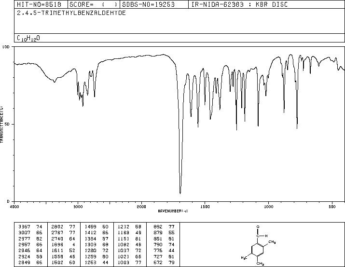The height and width of the screenshot is (267, 345).
Task: Click the 3000 tick label on x-axis
Action: [x=78, y=207]
